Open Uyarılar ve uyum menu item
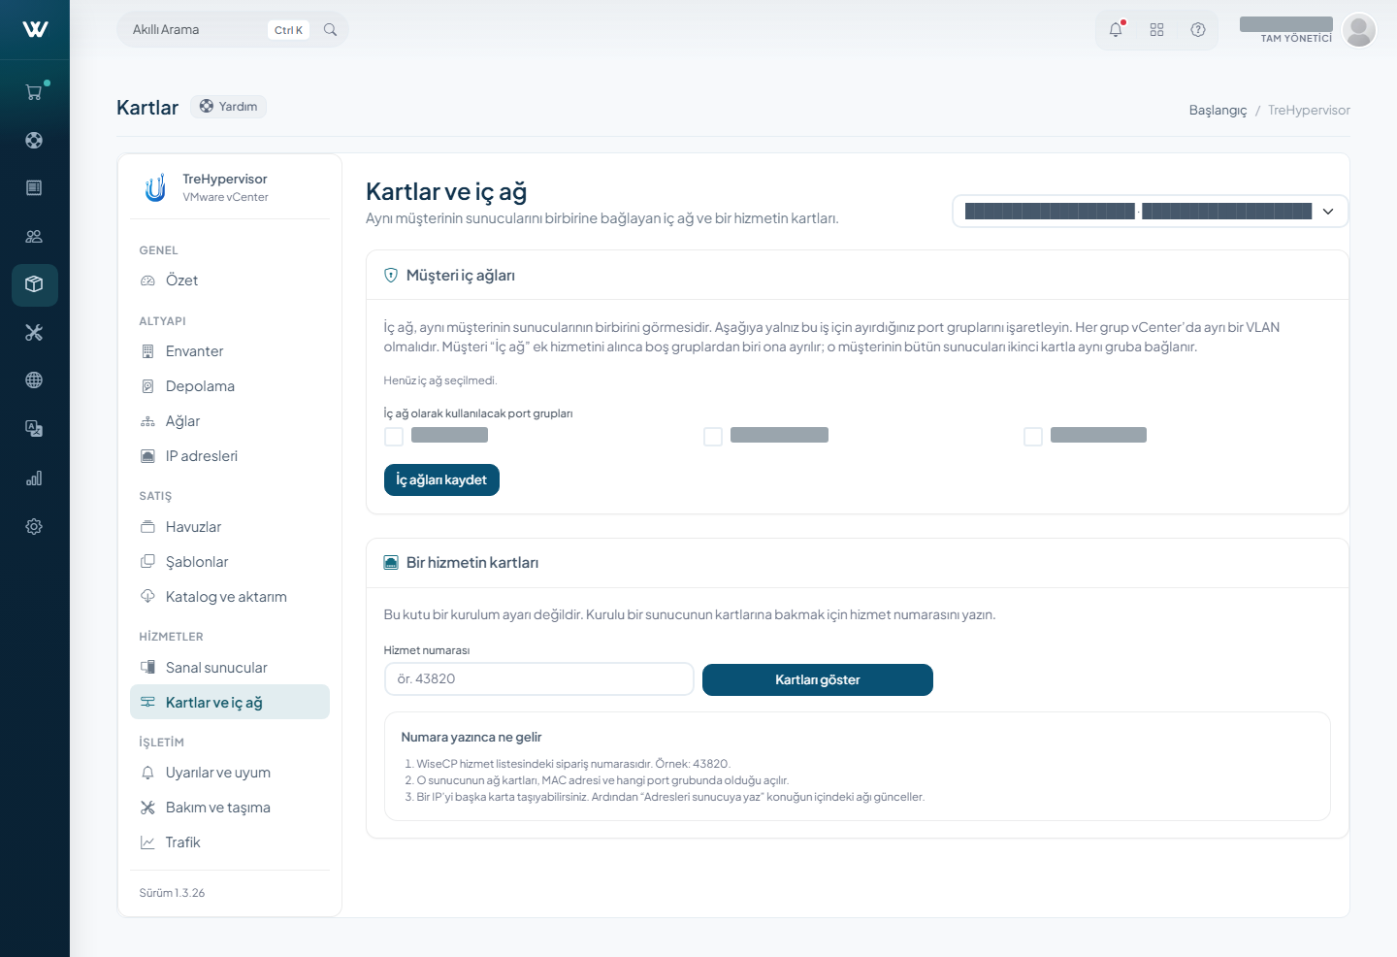1397x957 pixels. (230, 773)
